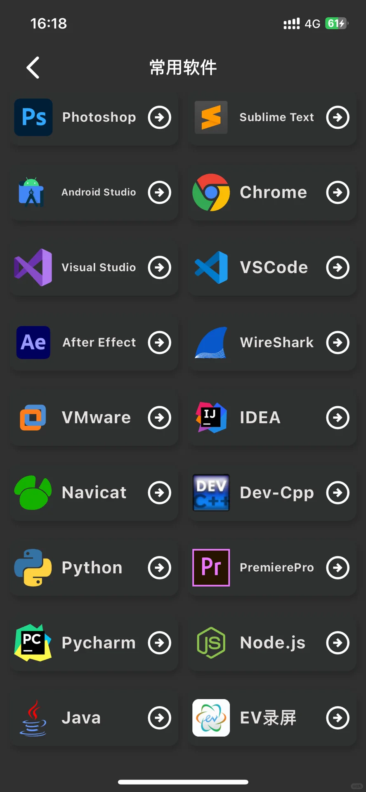The height and width of the screenshot is (792, 366).
Task: Open PremierePro via its arrow button
Action: [338, 568]
